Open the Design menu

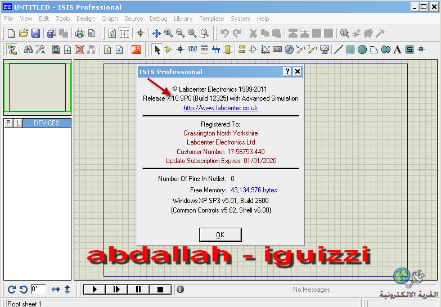pos(85,19)
